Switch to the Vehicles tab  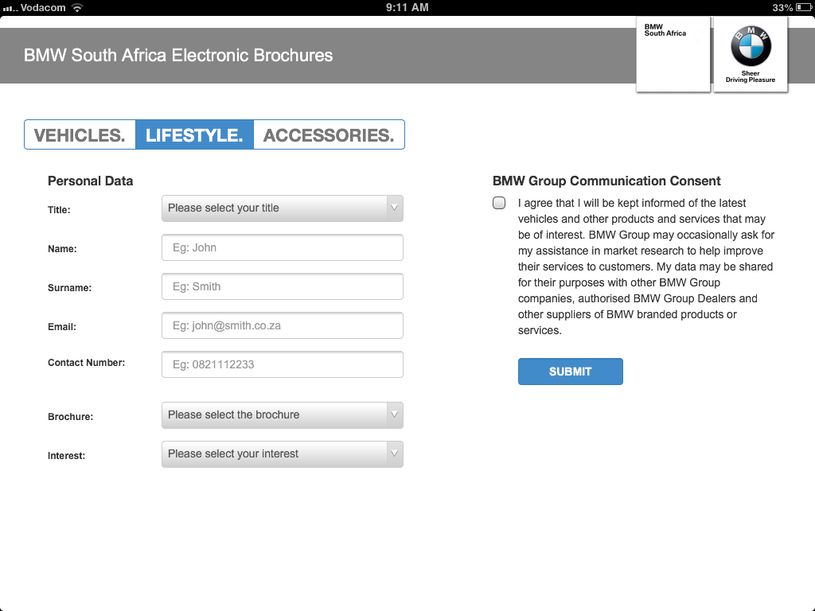click(80, 135)
